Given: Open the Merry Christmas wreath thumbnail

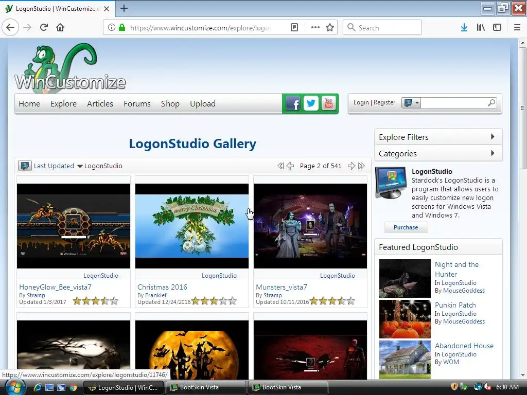Looking at the screenshot, I should [x=192, y=226].
